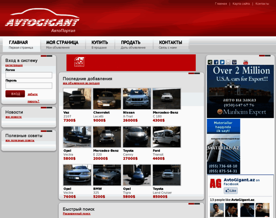Share via the Facebook icon
This screenshot has height=218, width=276.
coord(216,62)
